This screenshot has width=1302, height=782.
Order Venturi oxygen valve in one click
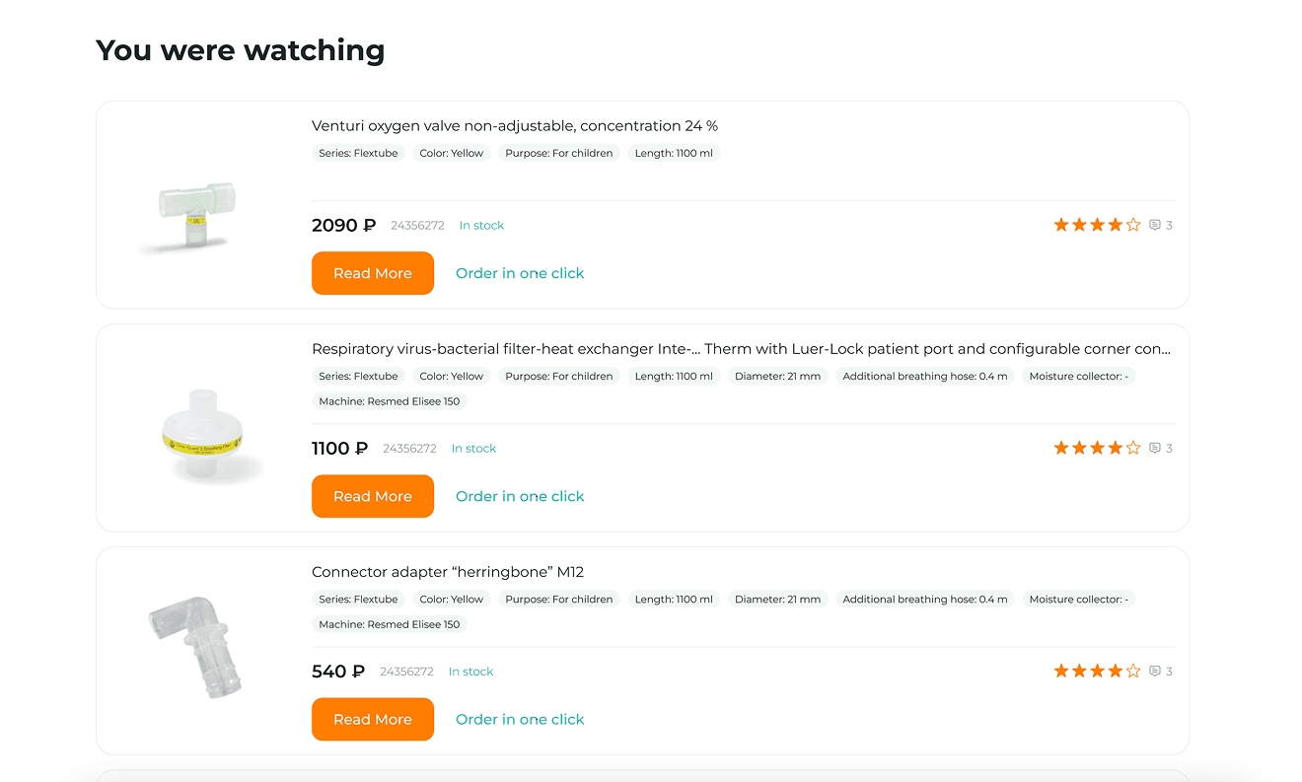(x=520, y=273)
